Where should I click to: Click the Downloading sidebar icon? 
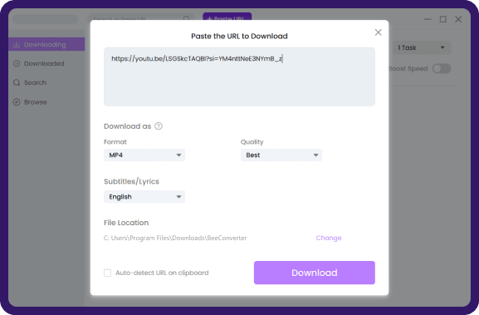(x=17, y=45)
